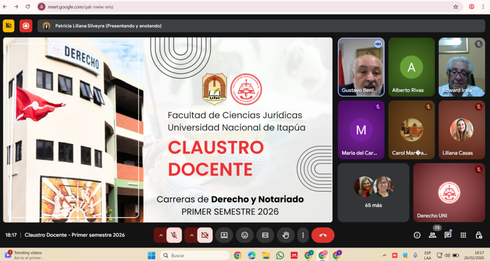This screenshot has width=490, height=261.
Task: Open the emoji reactions icon
Action: pyautogui.click(x=245, y=235)
